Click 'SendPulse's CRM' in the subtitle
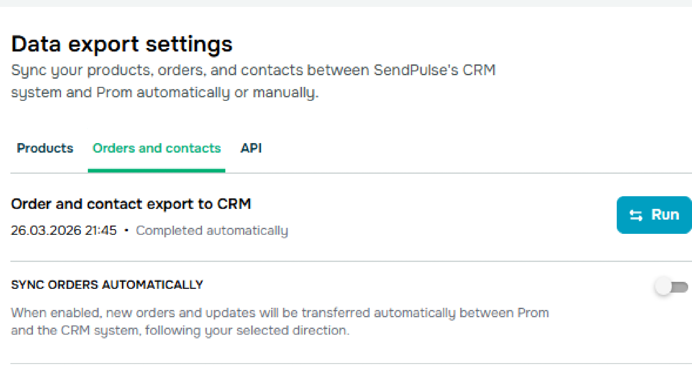692x389 pixels. [x=434, y=70]
